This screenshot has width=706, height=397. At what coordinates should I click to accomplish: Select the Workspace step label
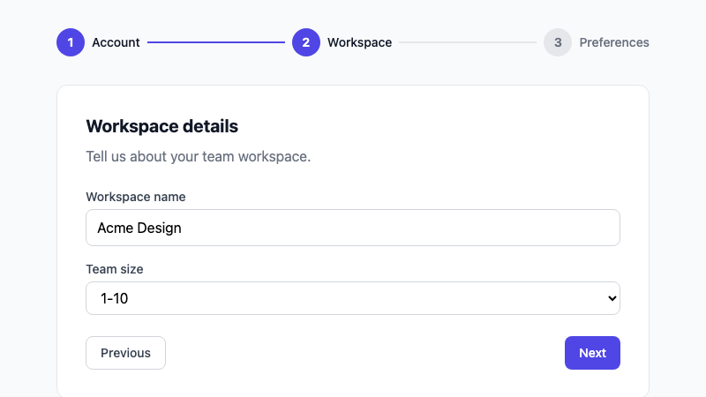click(x=359, y=42)
